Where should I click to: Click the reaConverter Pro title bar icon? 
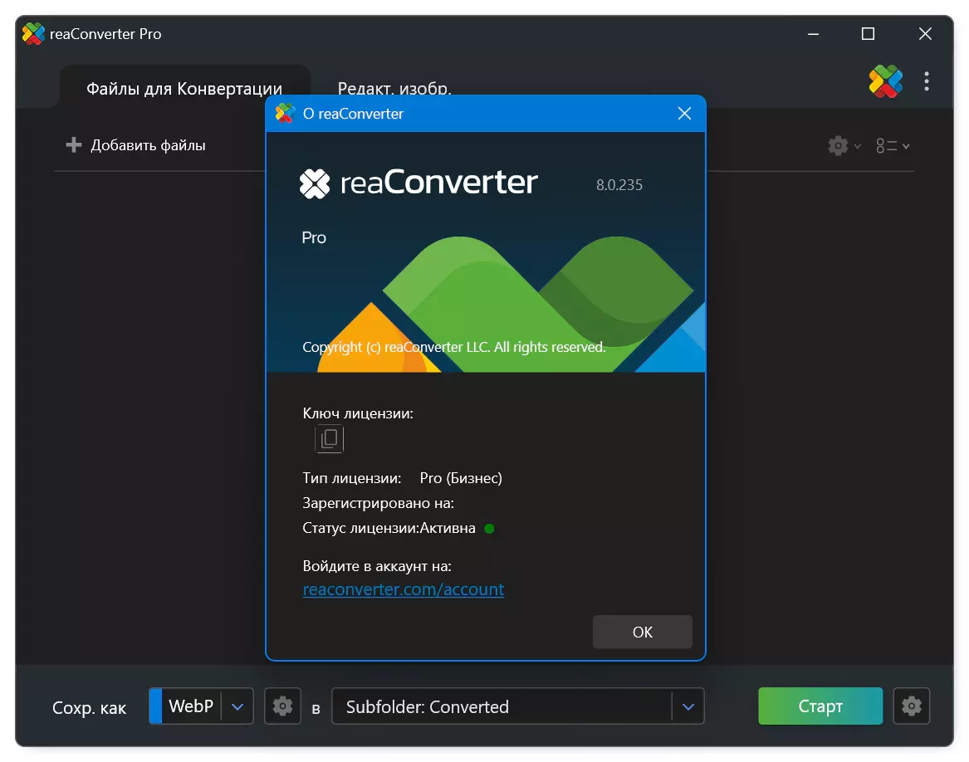click(x=33, y=33)
